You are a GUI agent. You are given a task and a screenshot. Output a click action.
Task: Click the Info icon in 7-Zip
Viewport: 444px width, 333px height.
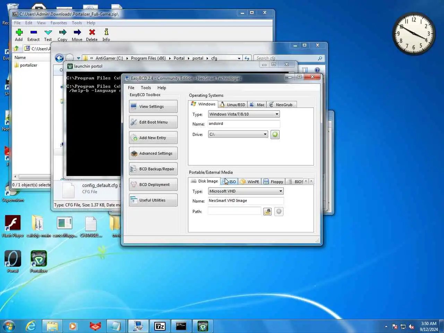[x=106, y=32]
